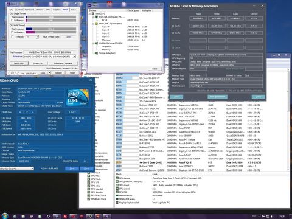Tick the single thread Reference checkbox

12,20
